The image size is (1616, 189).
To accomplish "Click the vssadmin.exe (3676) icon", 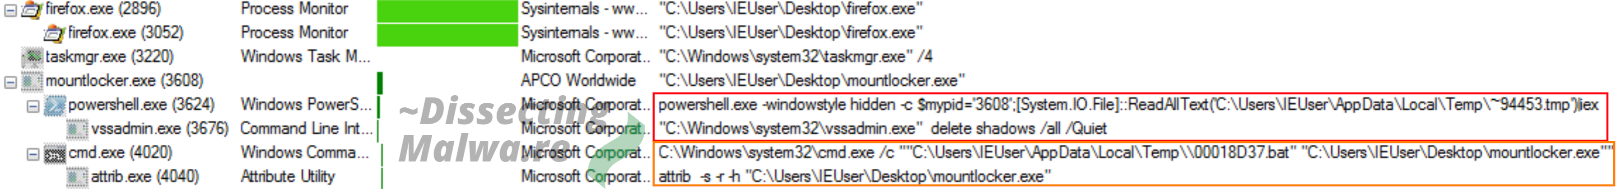I will pyautogui.click(x=77, y=129).
